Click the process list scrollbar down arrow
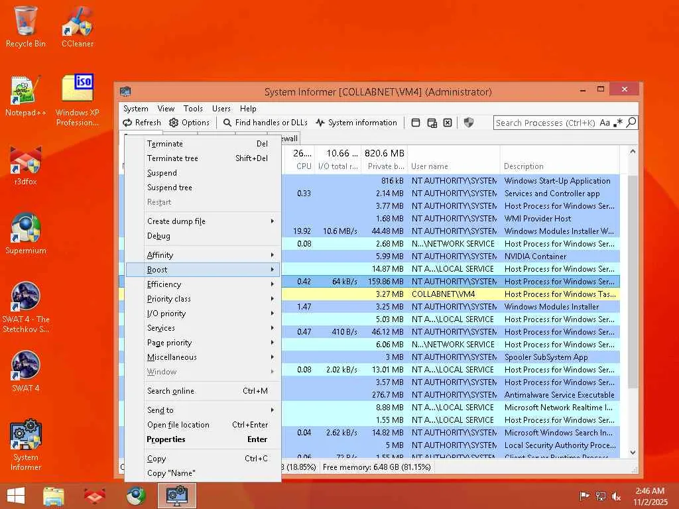The width and height of the screenshot is (679, 509). [633, 452]
